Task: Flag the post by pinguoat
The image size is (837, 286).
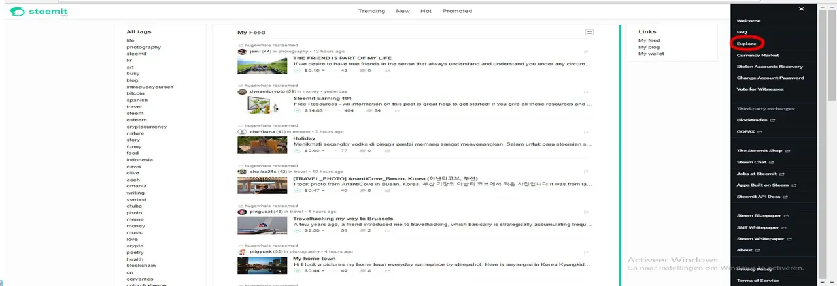Action: [586, 212]
